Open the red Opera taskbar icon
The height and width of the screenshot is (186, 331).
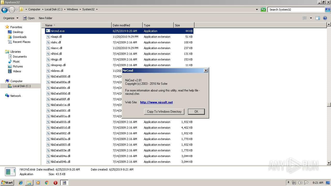[x=55, y=183]
